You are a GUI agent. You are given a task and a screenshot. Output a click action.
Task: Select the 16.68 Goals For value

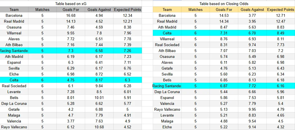(x=71, y=15)
